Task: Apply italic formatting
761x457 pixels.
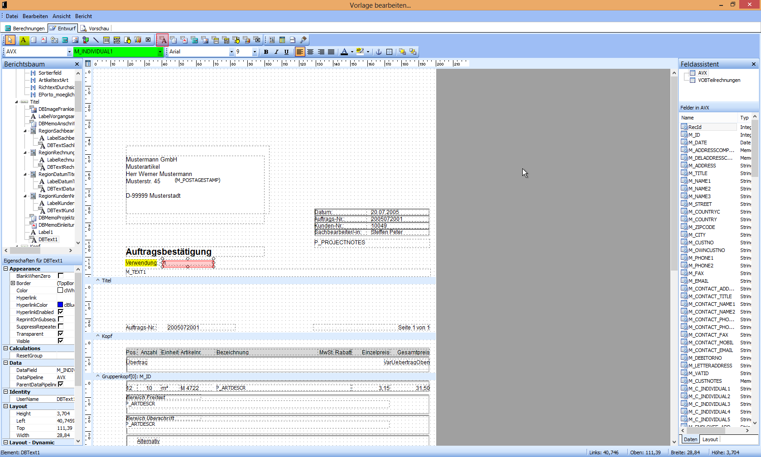Action: coord(276,52)
